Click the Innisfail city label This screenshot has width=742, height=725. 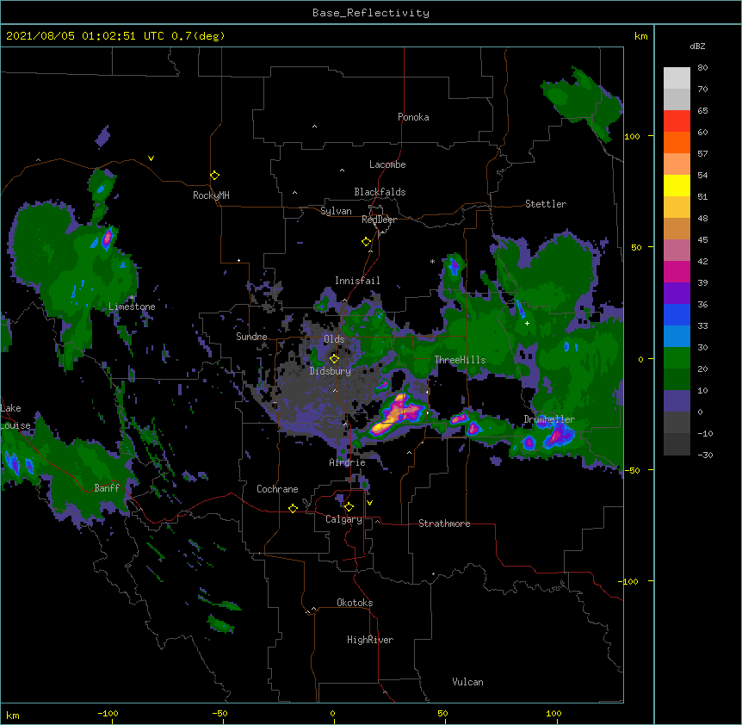pyautogui.click(x=357, y=281)
